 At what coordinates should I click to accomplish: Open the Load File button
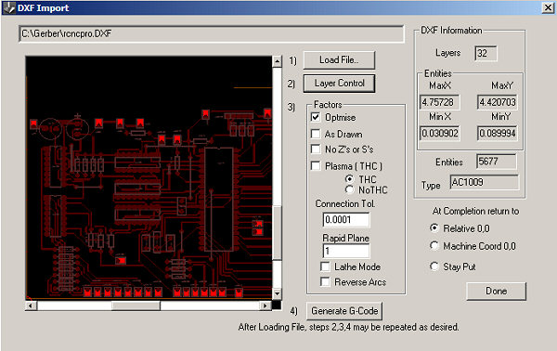coord(339,60)
